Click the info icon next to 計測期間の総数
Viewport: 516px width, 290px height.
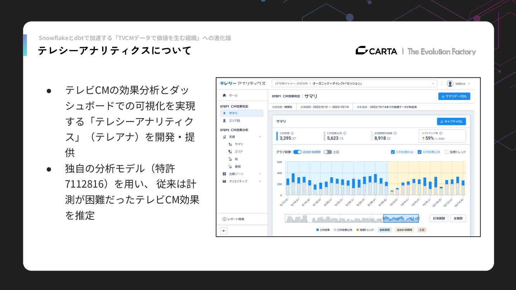(x=395, y=133)
